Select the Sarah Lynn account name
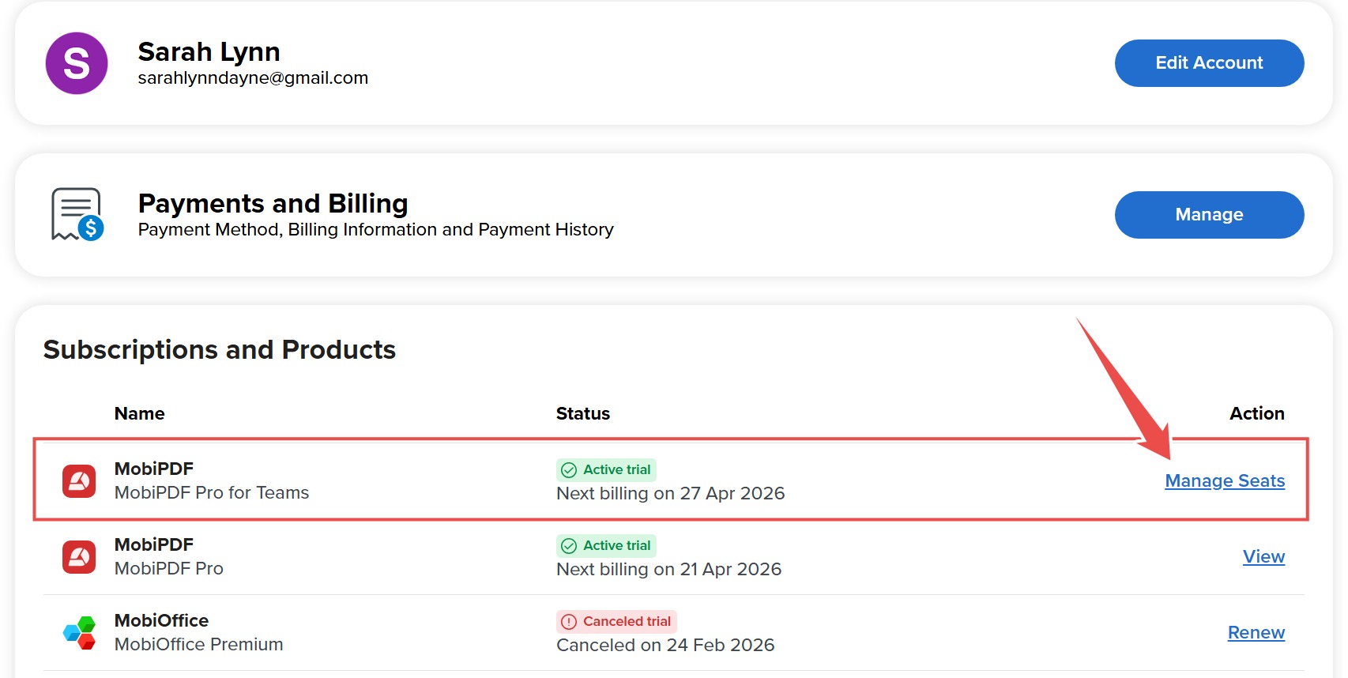Image resolution: width=1348 pixels, height=678 pixels. (209, 52)
